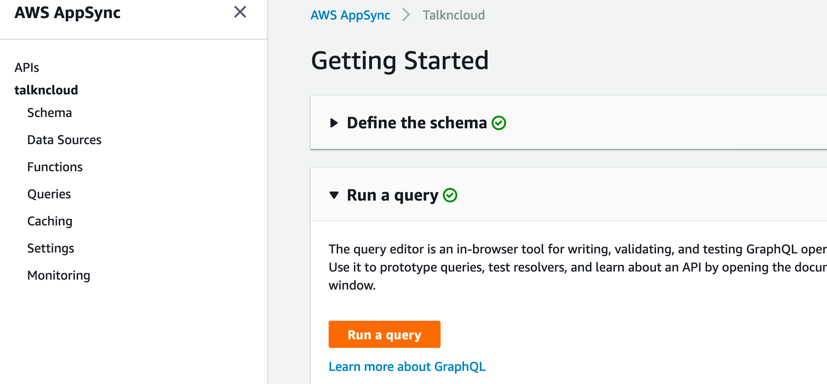Viewport: 827px width, 384px height.
Task: Follow the Learn more about GraphQL link
Action: 407,367
